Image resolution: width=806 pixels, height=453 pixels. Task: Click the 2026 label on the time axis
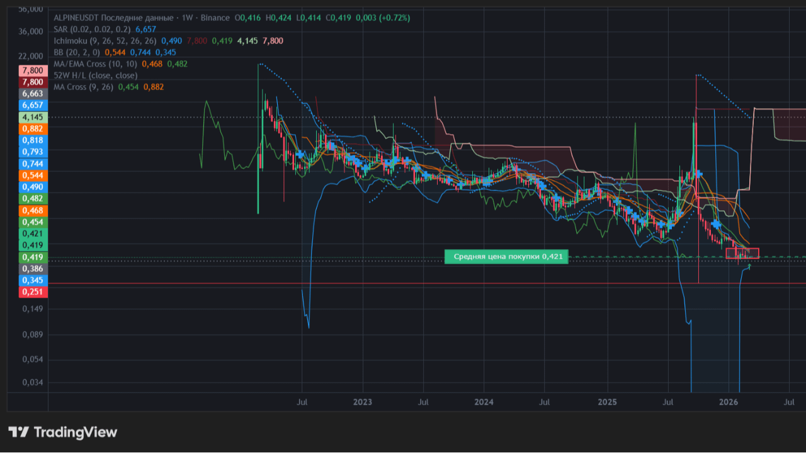tap(729, 402)
